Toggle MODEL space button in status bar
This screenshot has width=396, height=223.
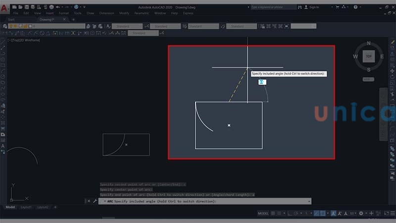pos(263,213)
